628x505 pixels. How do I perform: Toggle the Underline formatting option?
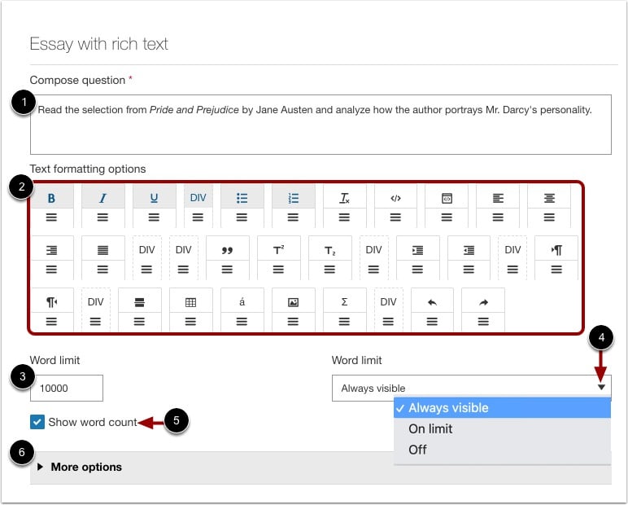[x=155, y=198]
